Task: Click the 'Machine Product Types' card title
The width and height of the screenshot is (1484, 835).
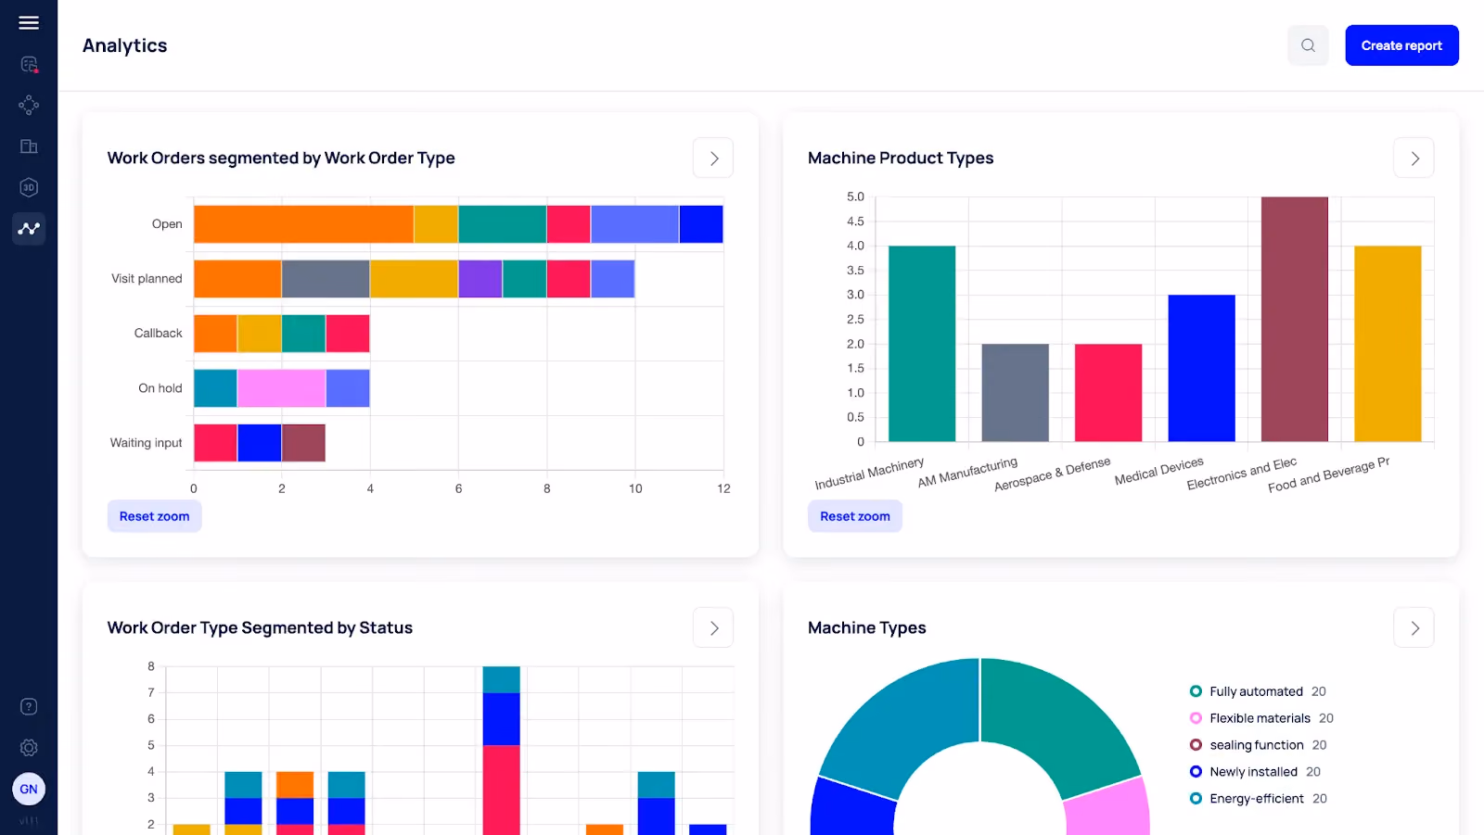Action: (x=901, y=158)
